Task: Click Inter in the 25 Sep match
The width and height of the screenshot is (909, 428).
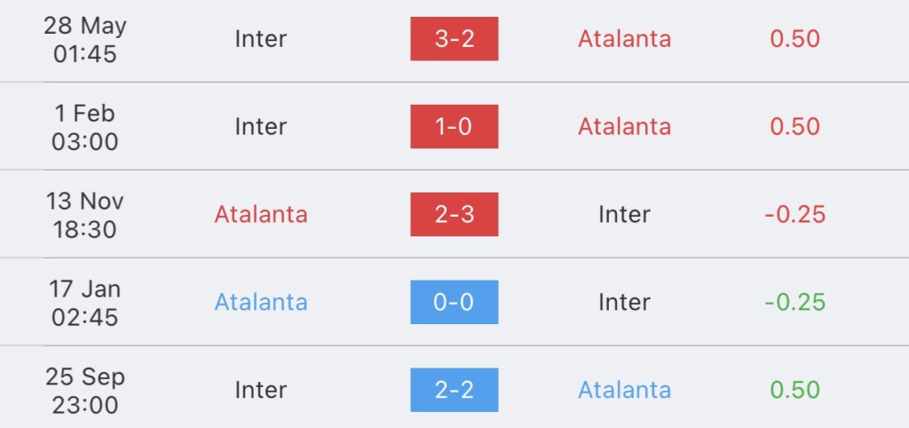Action: point(261,390)
